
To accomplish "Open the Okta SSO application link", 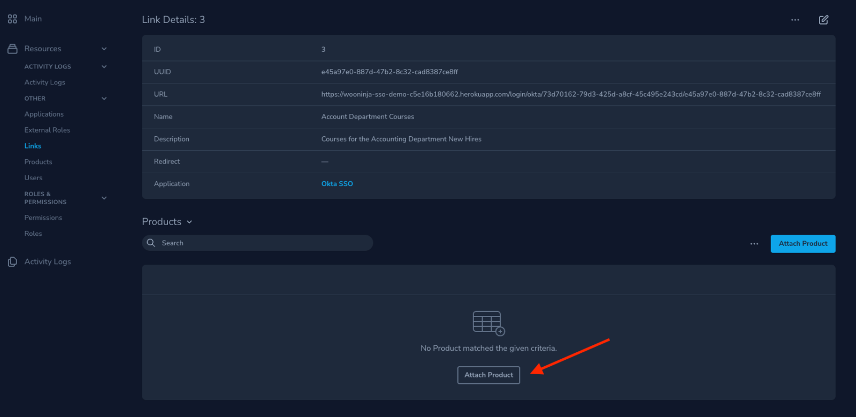I will [x=337, y=184].
